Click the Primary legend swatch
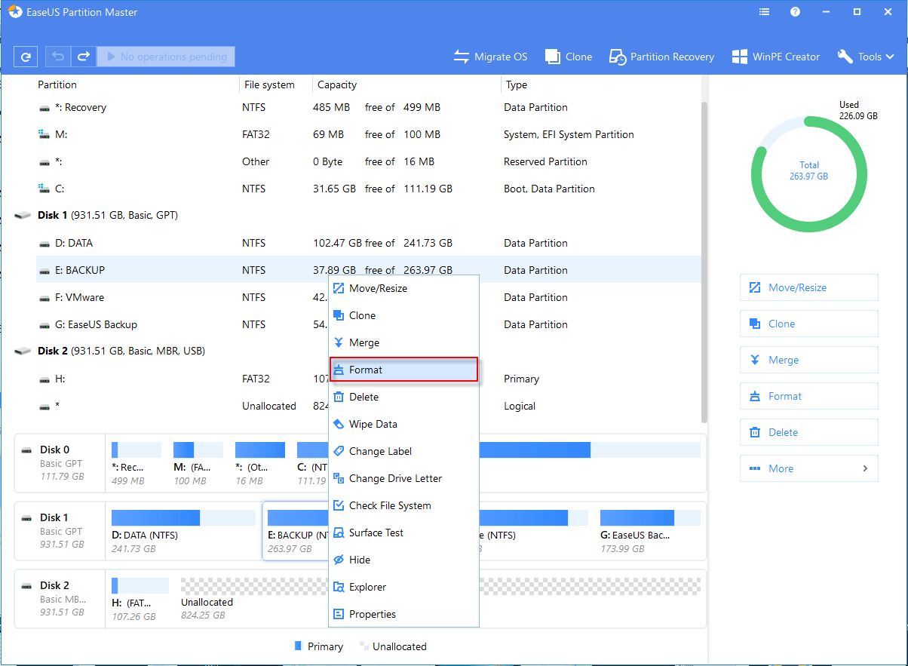 tap(298, 646)
